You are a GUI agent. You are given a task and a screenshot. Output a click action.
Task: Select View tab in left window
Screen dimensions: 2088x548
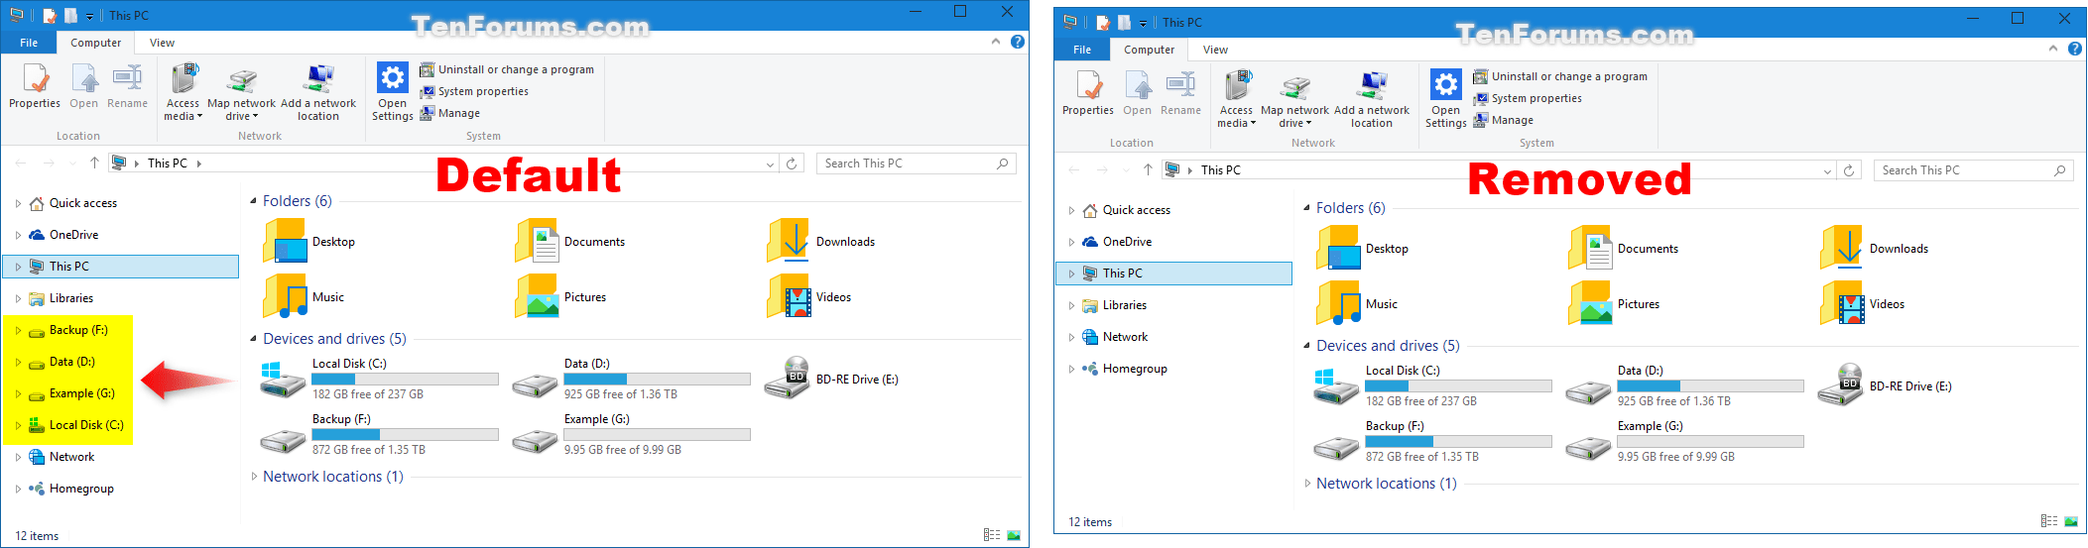(162, 43)
